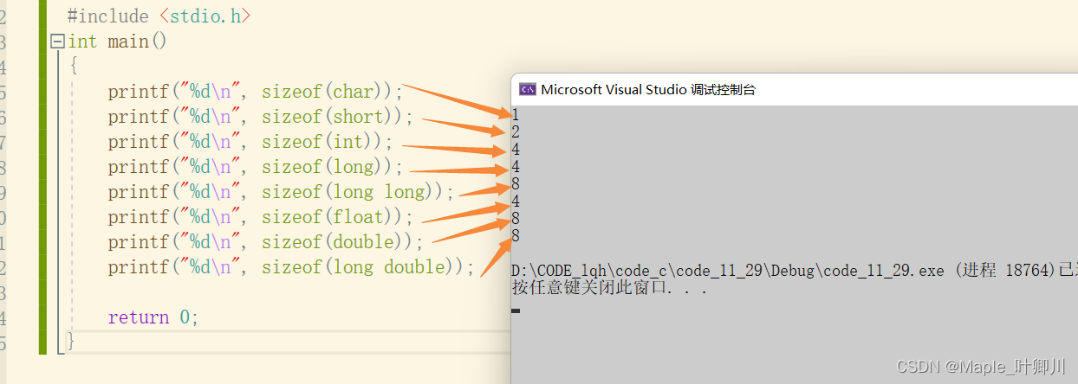The image size is (1078, 384).
Task: Click the debug console window title bar
Action: coord(795,89)
